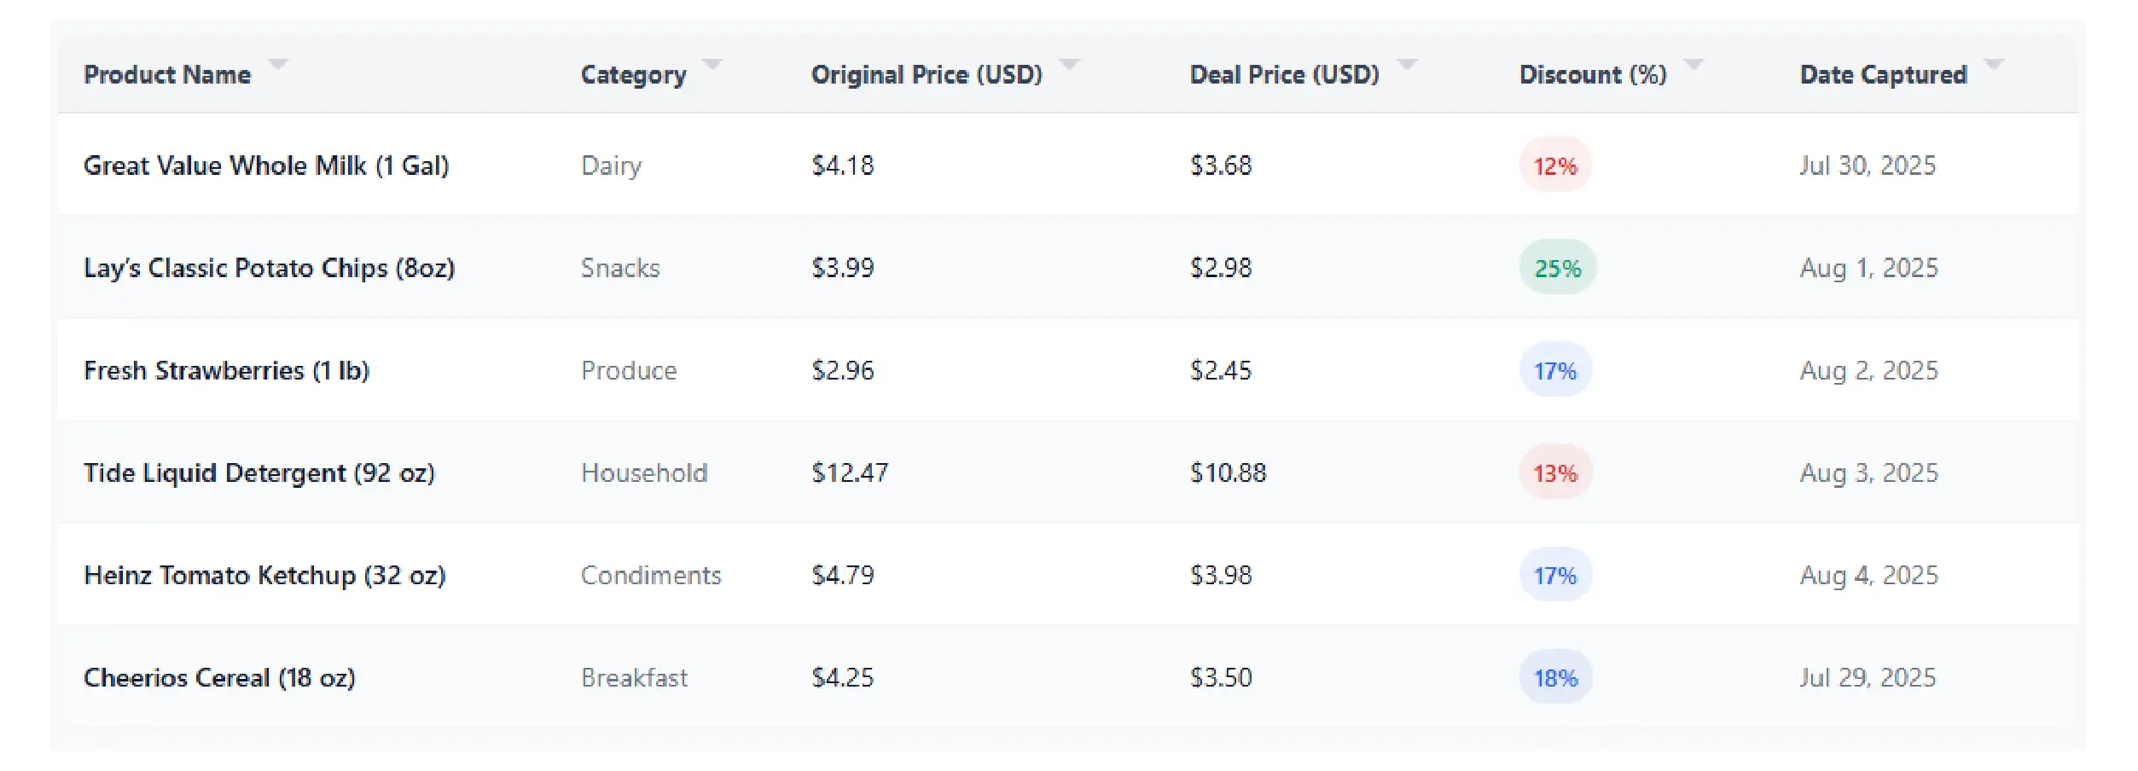Image resolution: width=2138 pixels, height=771 pixels.
Task: Open Product Name column sort dropdown arrow
Action: (278, 65)
